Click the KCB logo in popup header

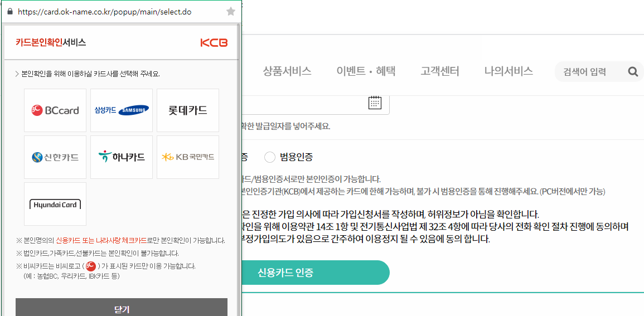[214, 42]
